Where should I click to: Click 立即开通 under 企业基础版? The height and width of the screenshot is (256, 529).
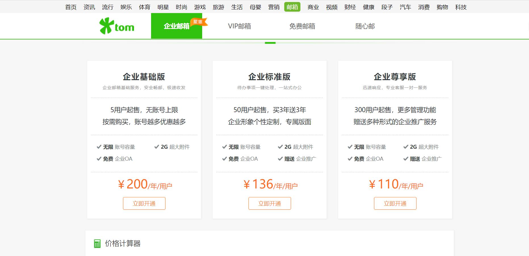pyautogui.click(x=144, y=203)
